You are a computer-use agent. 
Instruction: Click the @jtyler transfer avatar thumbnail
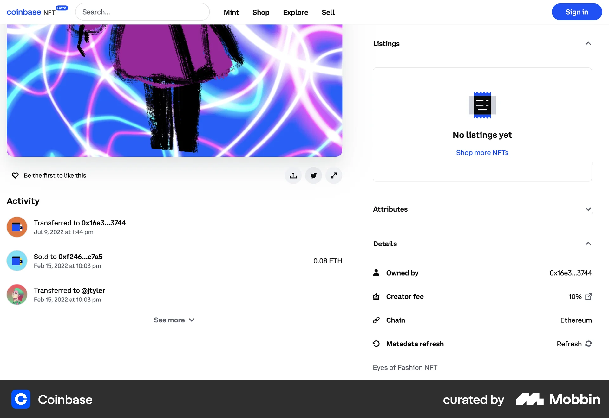[x=16, y=294]
